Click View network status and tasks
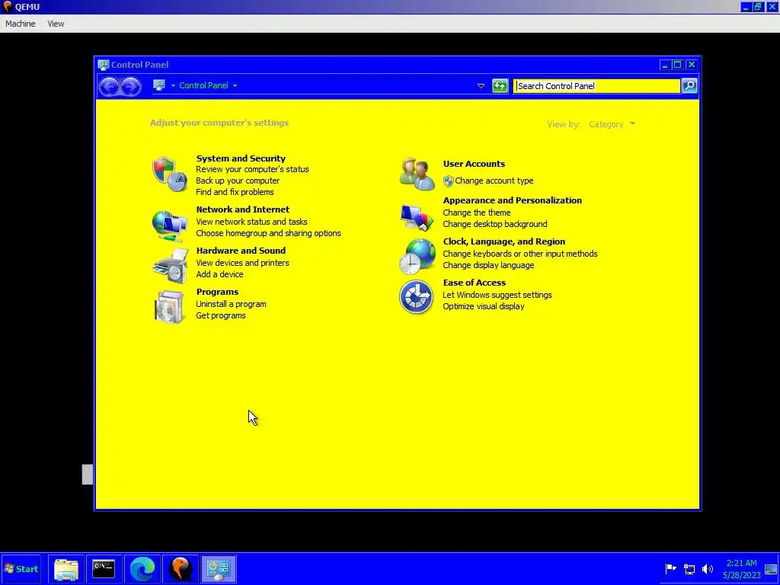 [251, 222]
